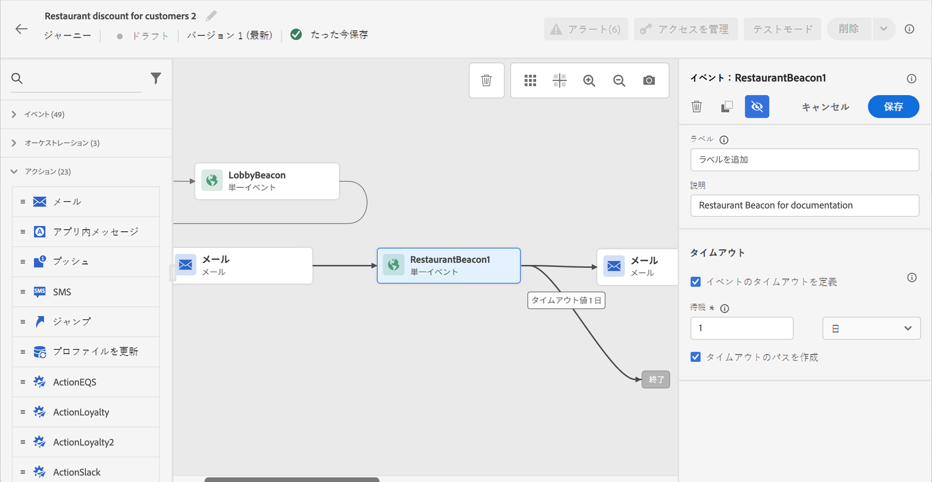Uncheck イベントのタイムアウトを定義 checkbox
This screenshot has width=932, height=482.
pyautogui.click(x=695, y=281)
